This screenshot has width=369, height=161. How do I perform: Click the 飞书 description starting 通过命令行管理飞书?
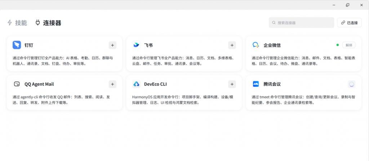(183, 61)
